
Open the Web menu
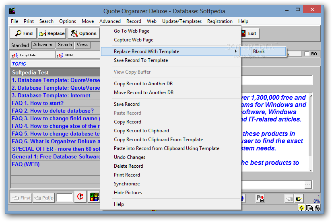click(x=152, y=21)
